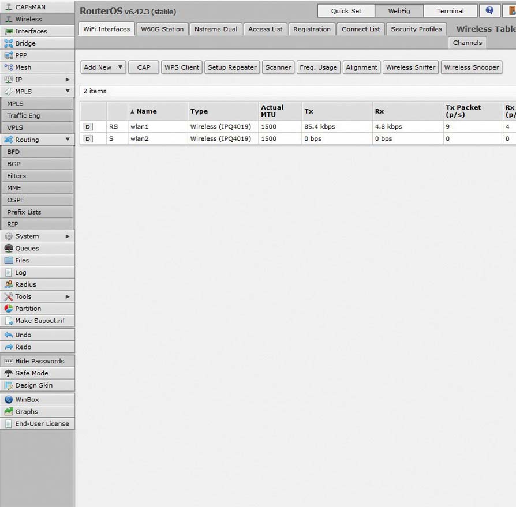Switch to the Nstreme Dual tab
Image resolution: width=516 pixels, height=507 pixels.
[216, 29]
